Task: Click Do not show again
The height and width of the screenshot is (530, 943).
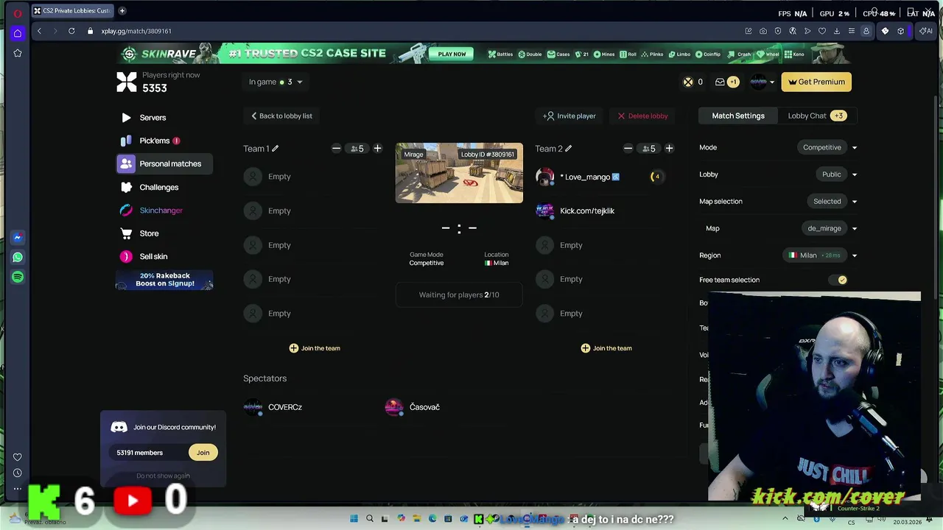Action: 163,476
